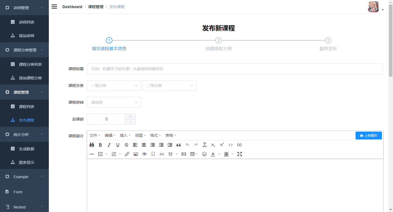Image resolution: width=393 pixels, height=212 pixels.
Task: Navigate to Dashboard via the breadcrumb
Action: 72,6
